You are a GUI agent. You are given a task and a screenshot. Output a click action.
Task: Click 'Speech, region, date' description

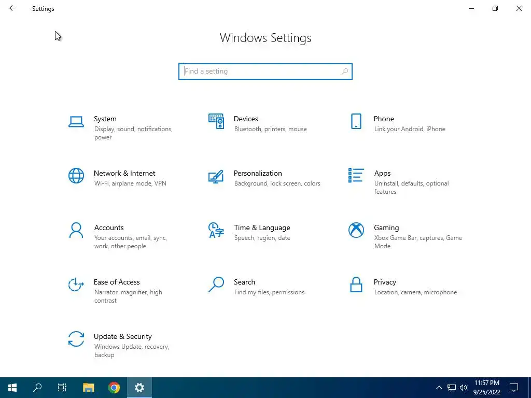262,238
